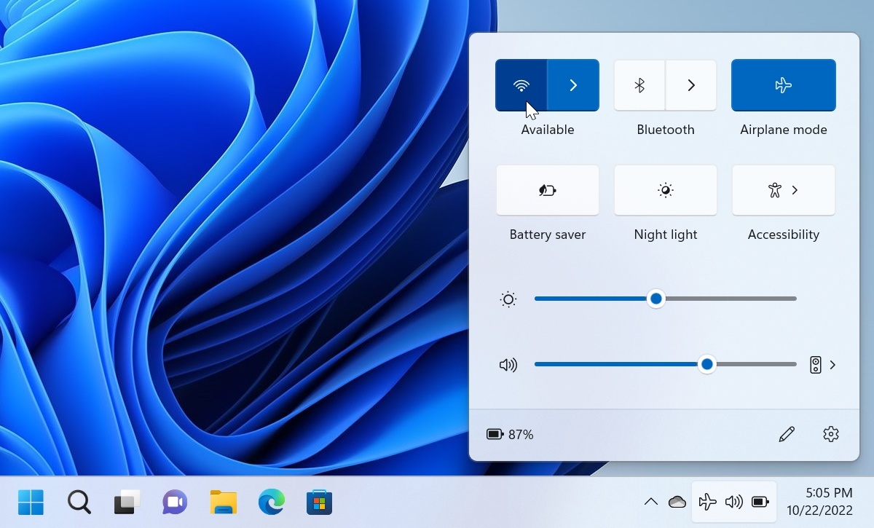874x528 pixels.
Task: Expand Bluetooth devices chevron
Action: [x=691, y=85]
